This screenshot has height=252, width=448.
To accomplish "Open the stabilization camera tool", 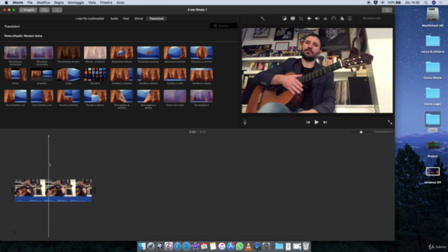I will 309,18.
